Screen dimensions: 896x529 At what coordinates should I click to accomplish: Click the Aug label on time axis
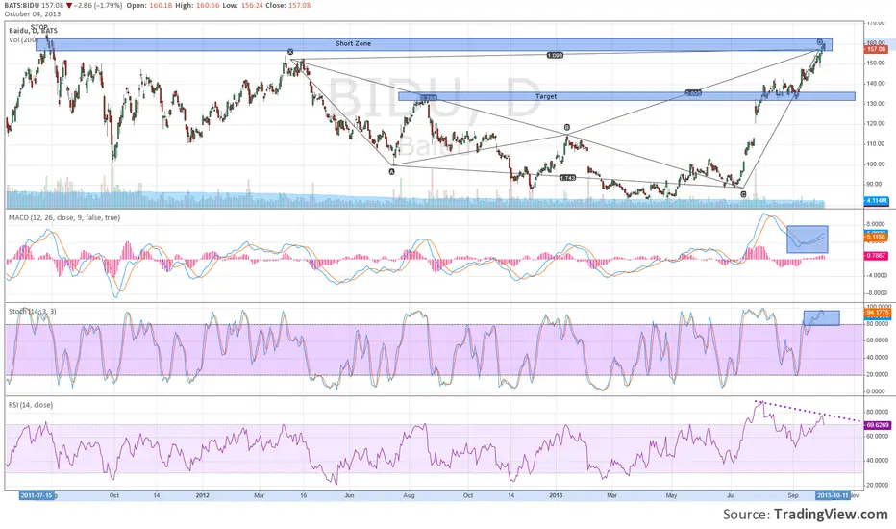pos(409,496)
